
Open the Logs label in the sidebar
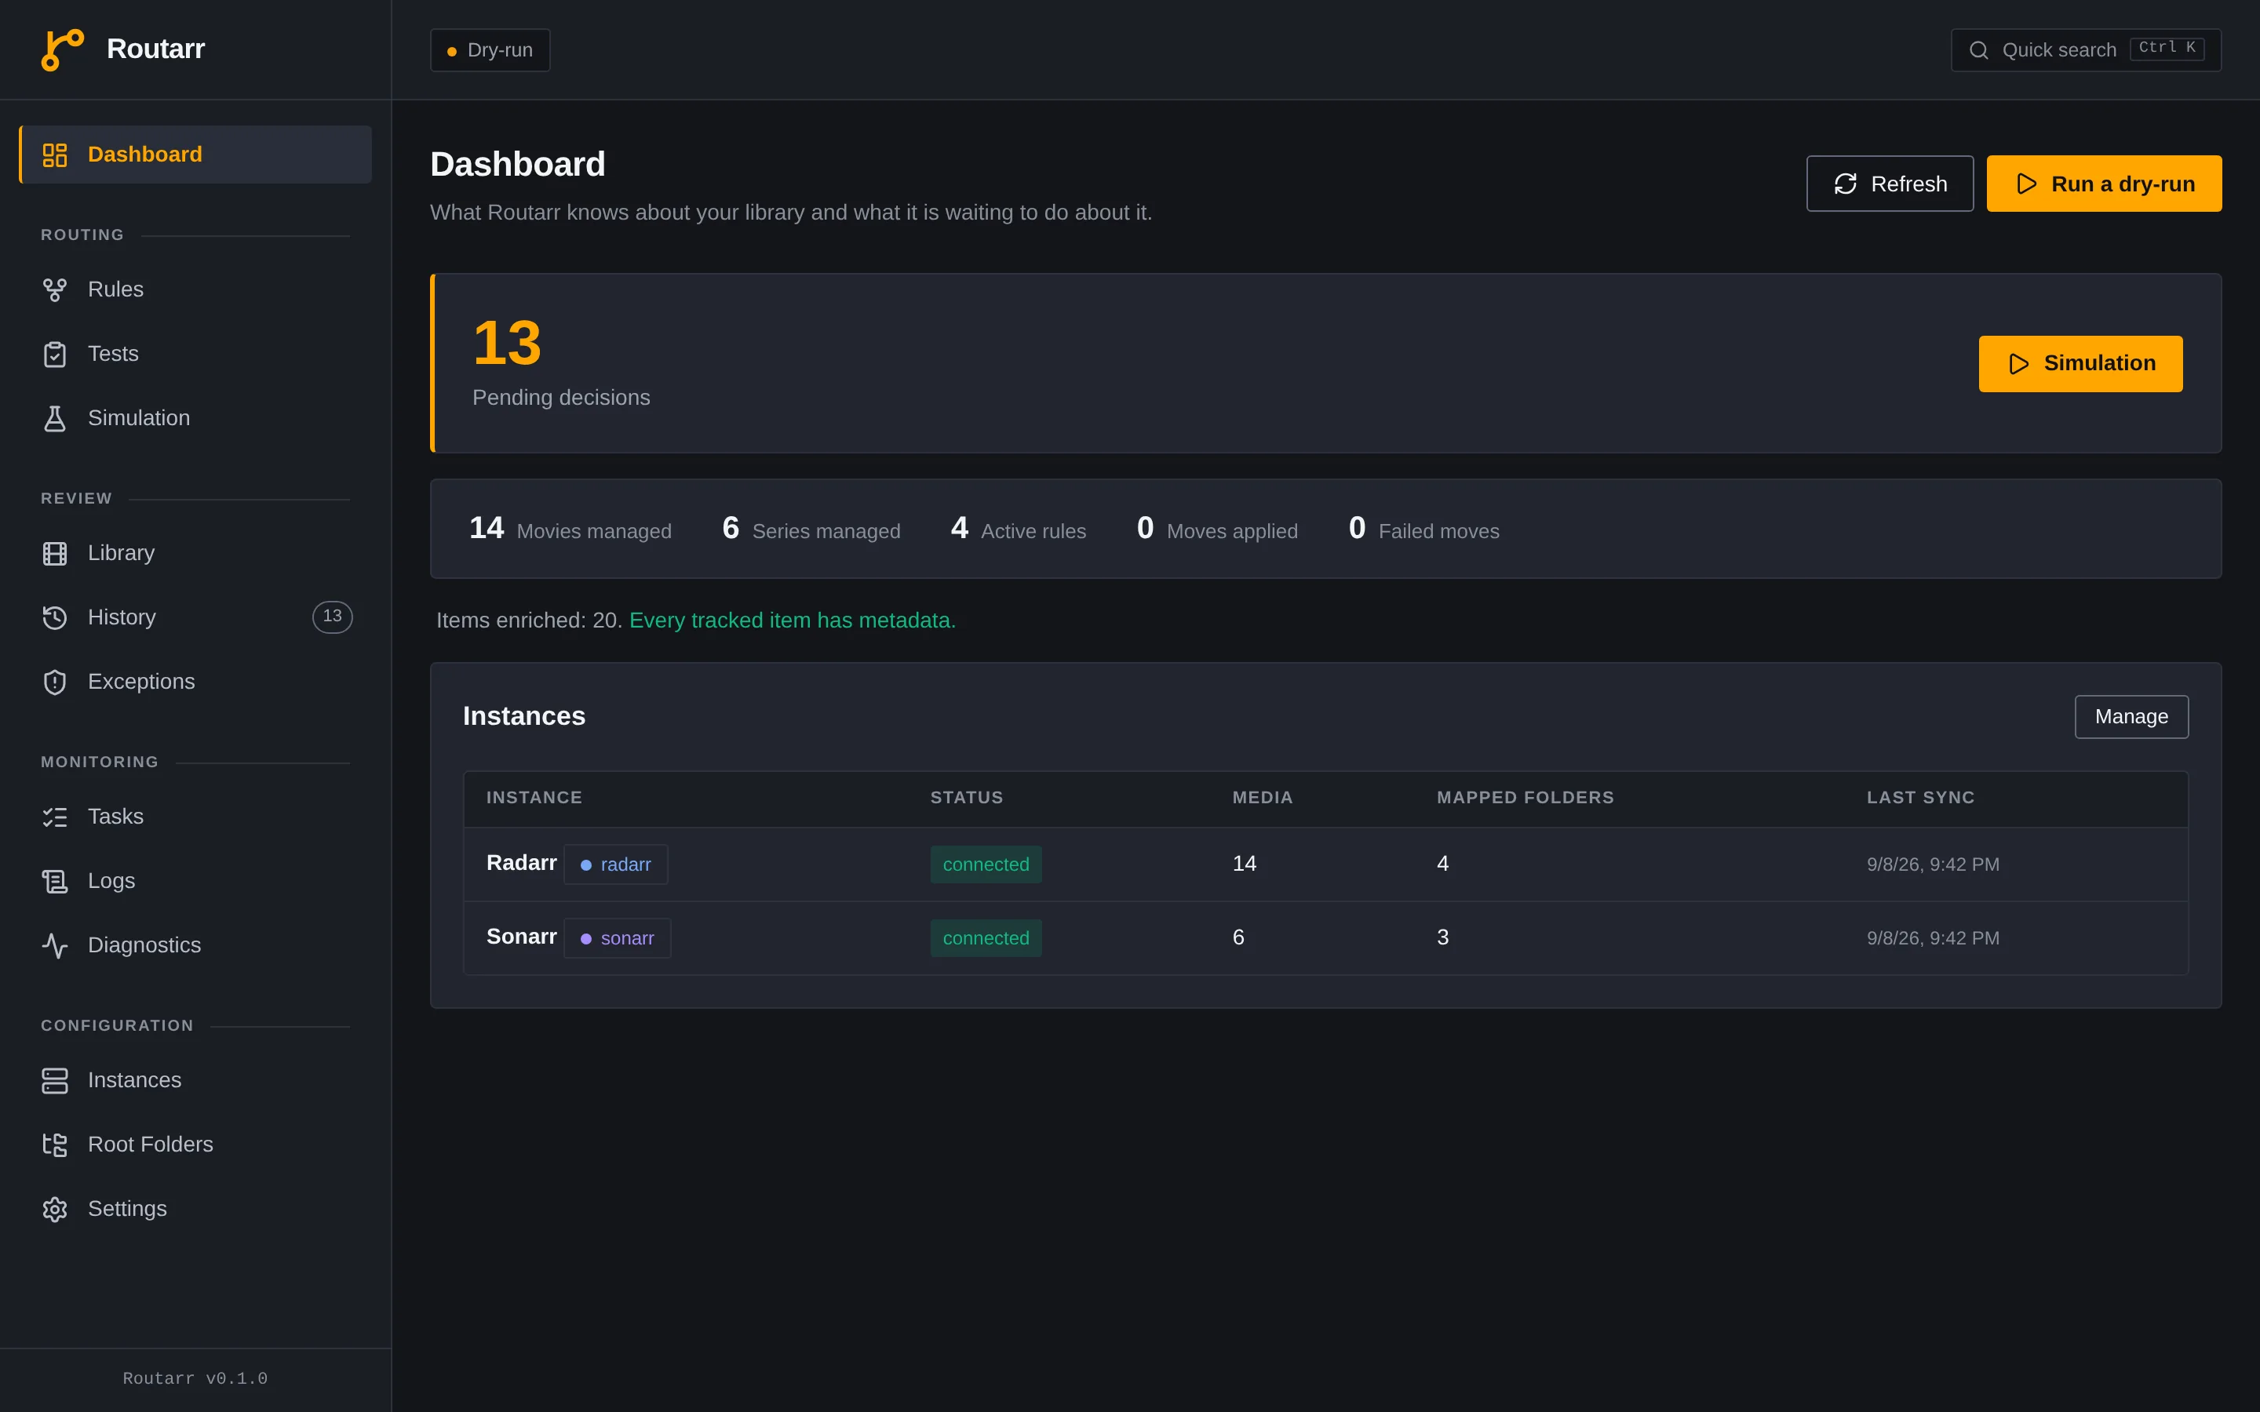coord(111,881)
